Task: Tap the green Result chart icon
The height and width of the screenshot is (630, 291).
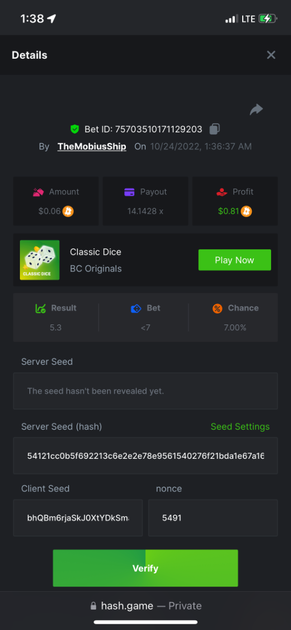Action: 40,309
